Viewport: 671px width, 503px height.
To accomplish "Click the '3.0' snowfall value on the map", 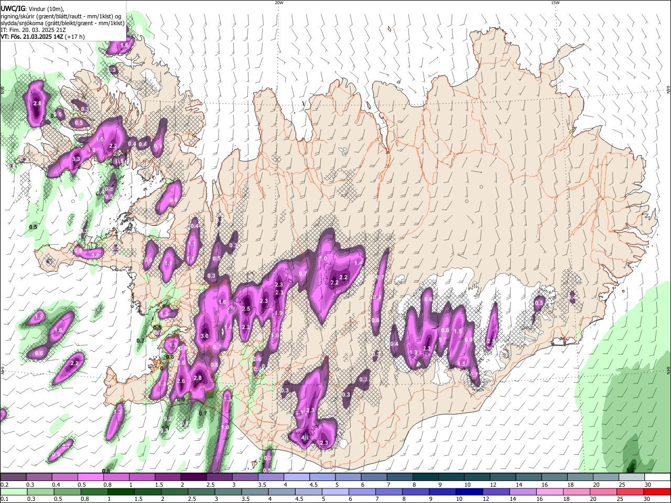I will (204, 336).
